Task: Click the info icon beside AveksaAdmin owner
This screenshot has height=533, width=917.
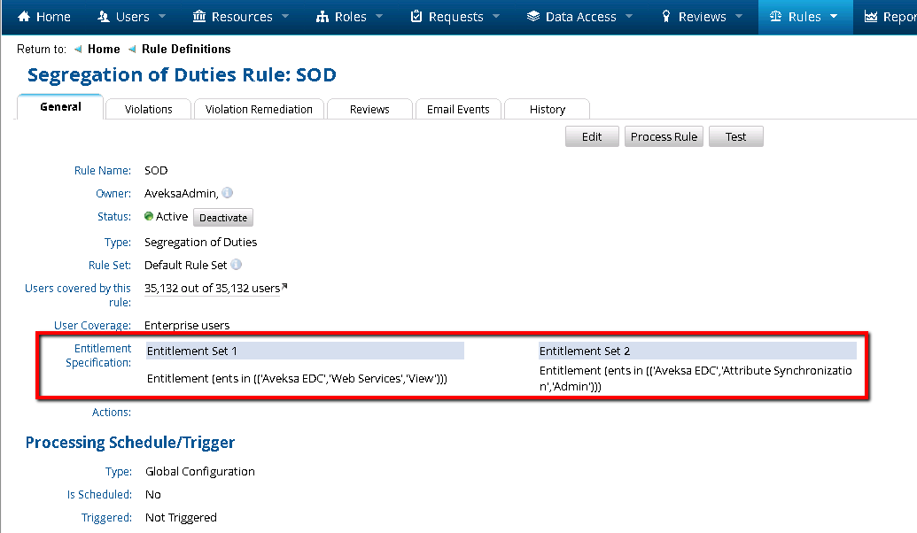Action: click(x=228, y=193)
